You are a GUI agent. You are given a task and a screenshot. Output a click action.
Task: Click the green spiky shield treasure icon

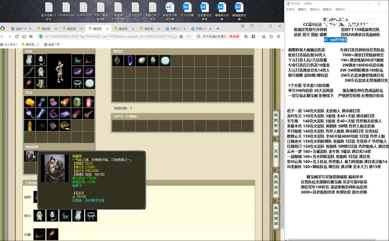click(77, 102)
